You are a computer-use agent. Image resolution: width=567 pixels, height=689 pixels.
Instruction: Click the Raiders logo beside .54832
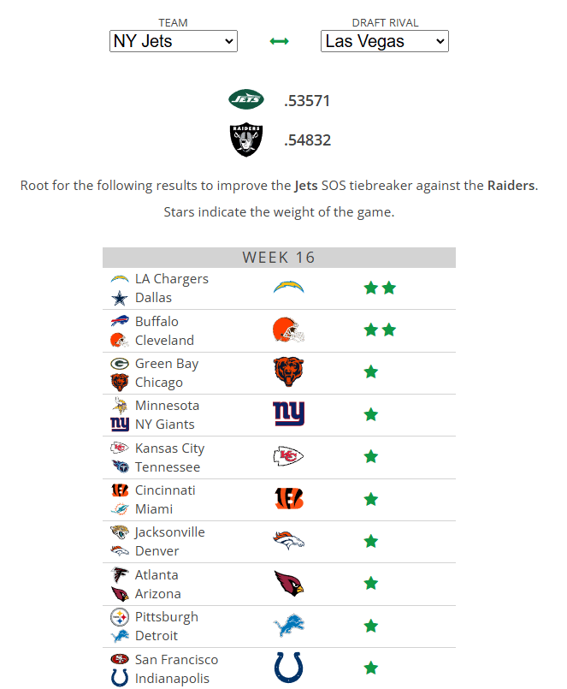pos(245,140)
